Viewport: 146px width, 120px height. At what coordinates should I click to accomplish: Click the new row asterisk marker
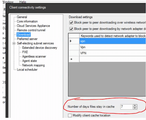coord(71,59)
